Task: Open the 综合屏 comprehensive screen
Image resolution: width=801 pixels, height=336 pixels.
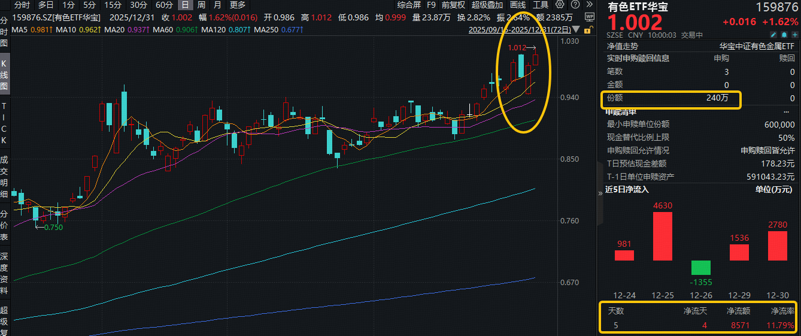Action: pyautogui.click(x=409, y=5)
